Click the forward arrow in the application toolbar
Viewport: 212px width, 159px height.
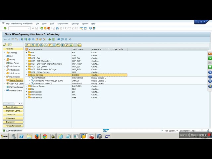point(9,39)
